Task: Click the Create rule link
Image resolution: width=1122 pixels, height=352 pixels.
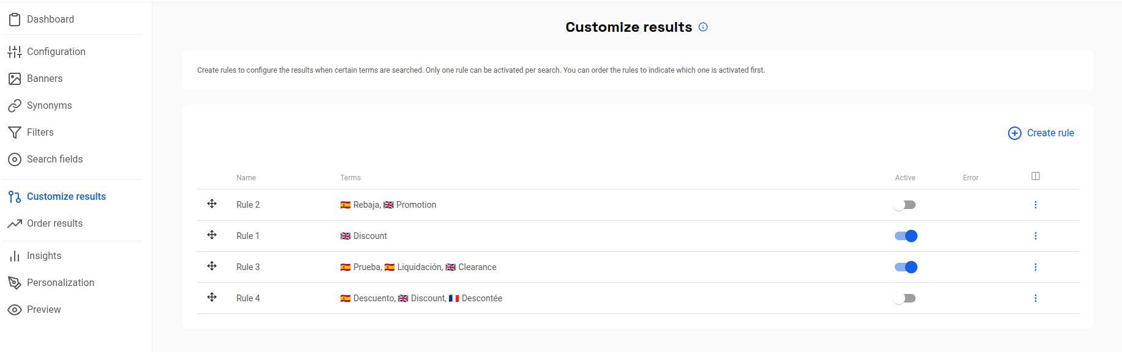Action: [1050, 133]
